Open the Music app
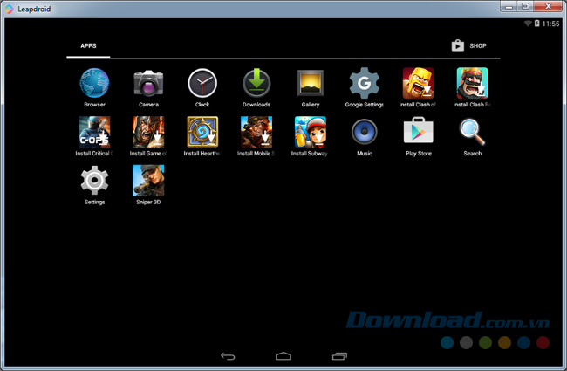The image size is (567, 371). 364,132
